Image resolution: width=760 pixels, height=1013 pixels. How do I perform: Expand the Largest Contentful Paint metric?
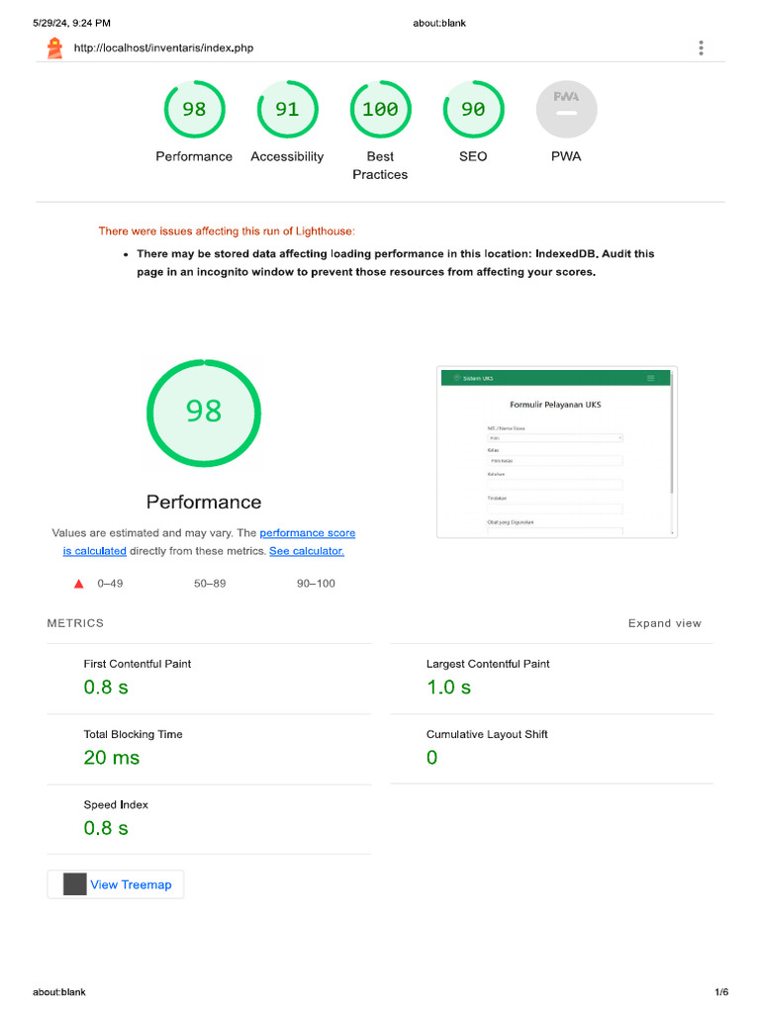pyautogui.click(x=488, y=664)
